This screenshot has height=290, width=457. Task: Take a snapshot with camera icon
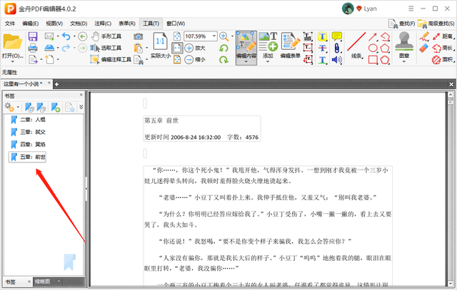[139, 36]
